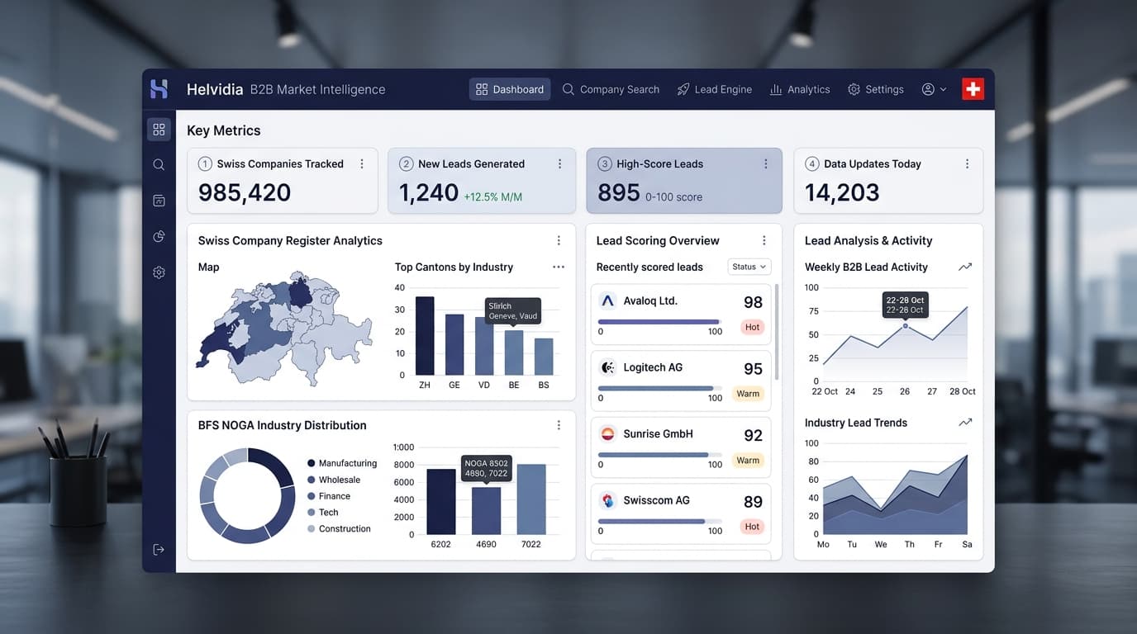Click the Warm badge on Sunrise GmbH
The height and width of the screenshot is (634, 1137).
(748, 461)
